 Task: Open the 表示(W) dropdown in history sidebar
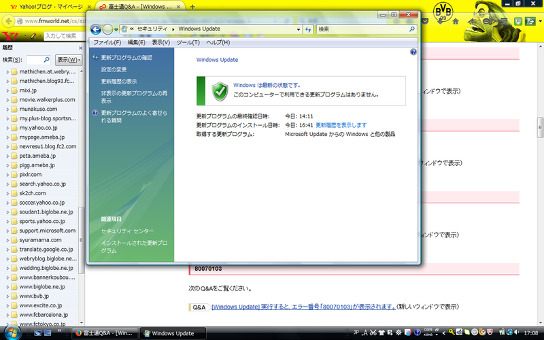(x=69, y=60)
